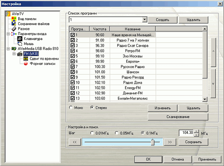
Task: Open Сдвиг по времени settings
Action: [x=44, y=59]
